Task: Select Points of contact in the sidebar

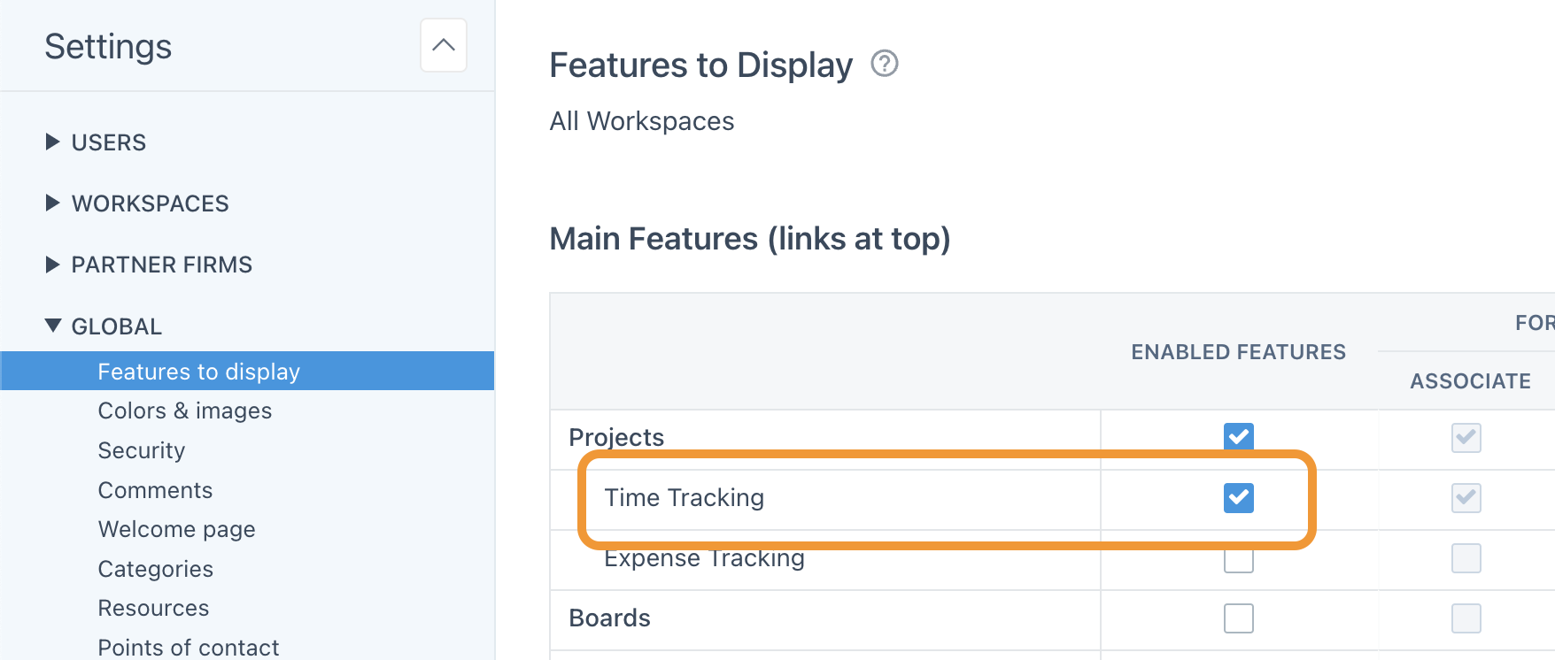Action: [188, 646]
